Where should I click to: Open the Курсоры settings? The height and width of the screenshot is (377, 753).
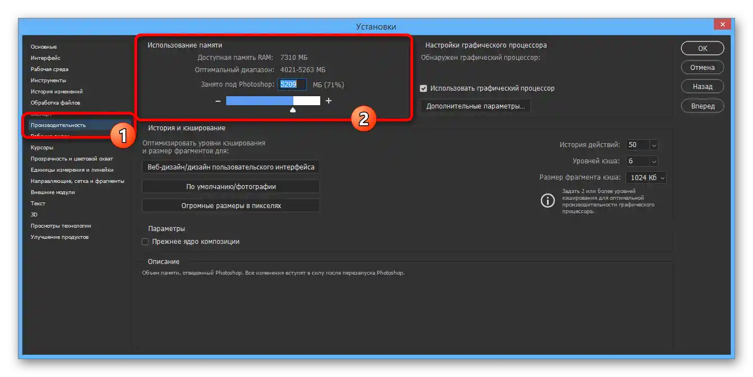tap(42, 148)
